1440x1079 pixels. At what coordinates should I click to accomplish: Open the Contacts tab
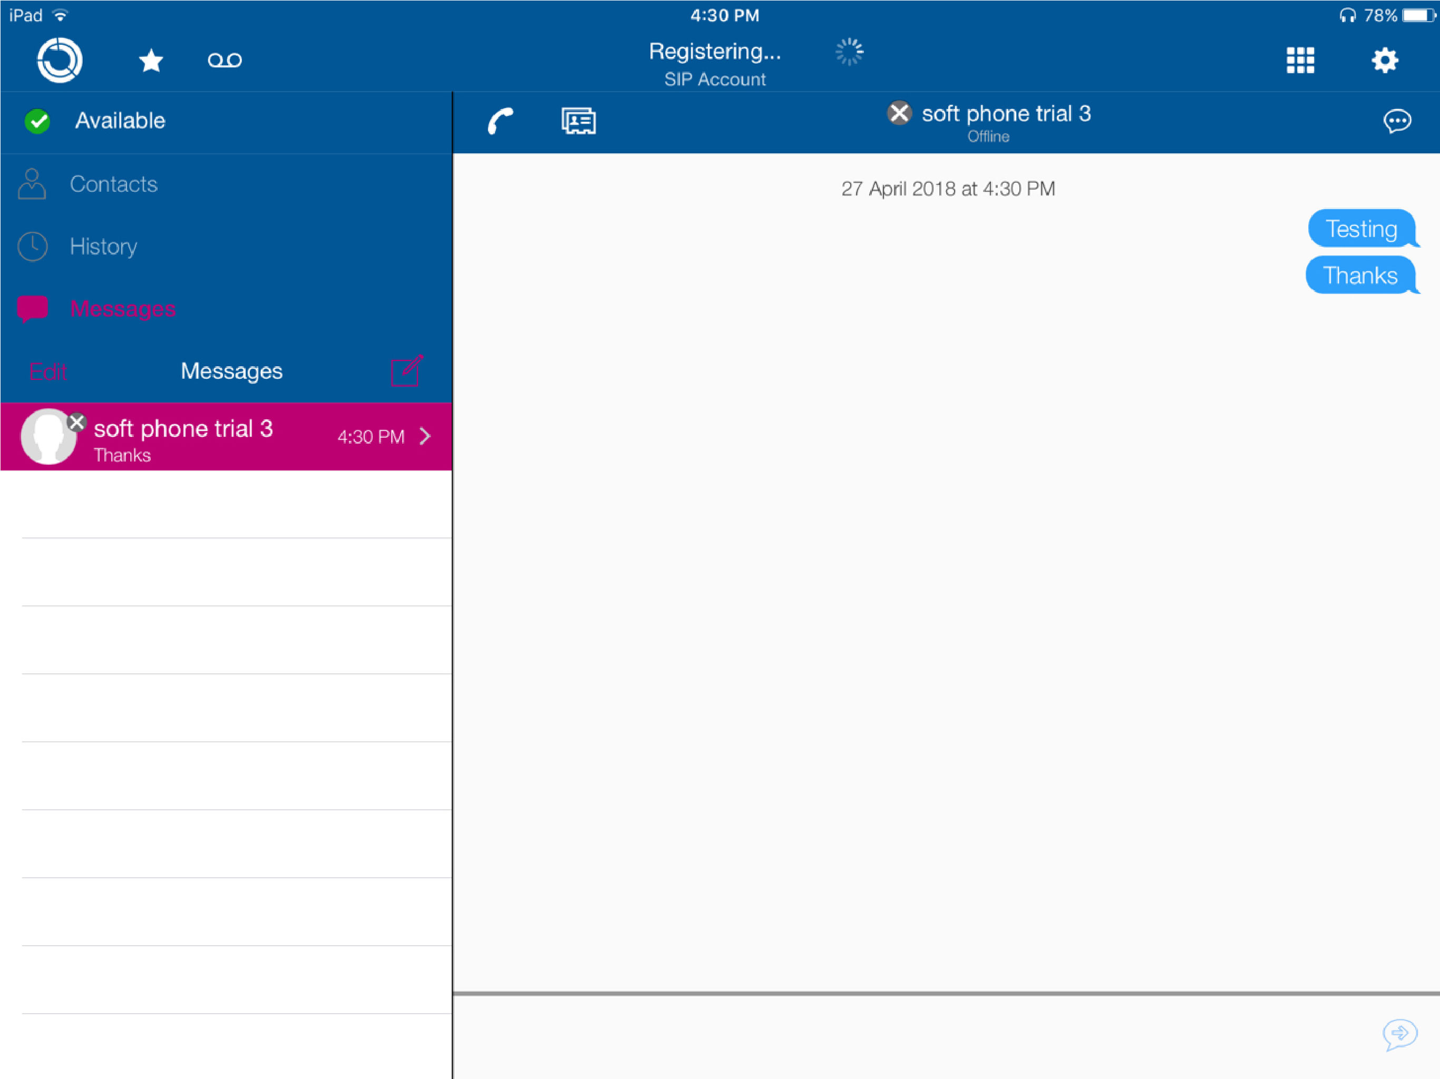(226, 184)
